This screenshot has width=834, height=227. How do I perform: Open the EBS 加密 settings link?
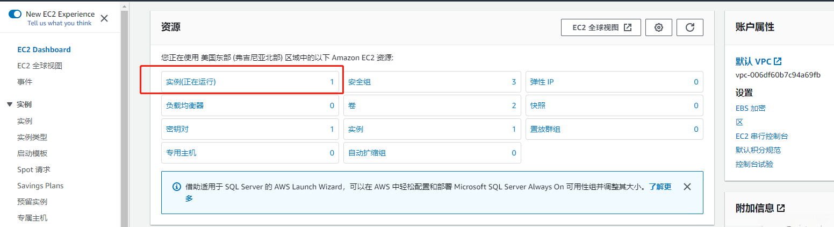pyautogui.click(x=750, y=108)
